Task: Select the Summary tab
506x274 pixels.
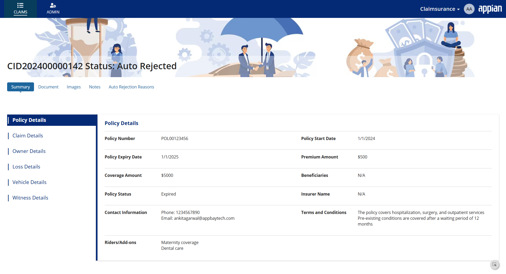Action: pyautogui.click(x=21, y=87)
